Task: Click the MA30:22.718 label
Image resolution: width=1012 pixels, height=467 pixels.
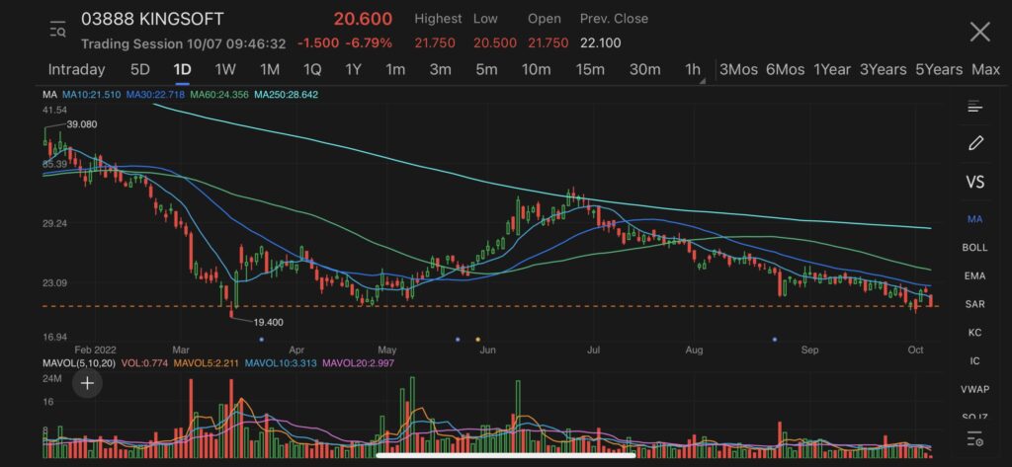Action: (155, 95)
